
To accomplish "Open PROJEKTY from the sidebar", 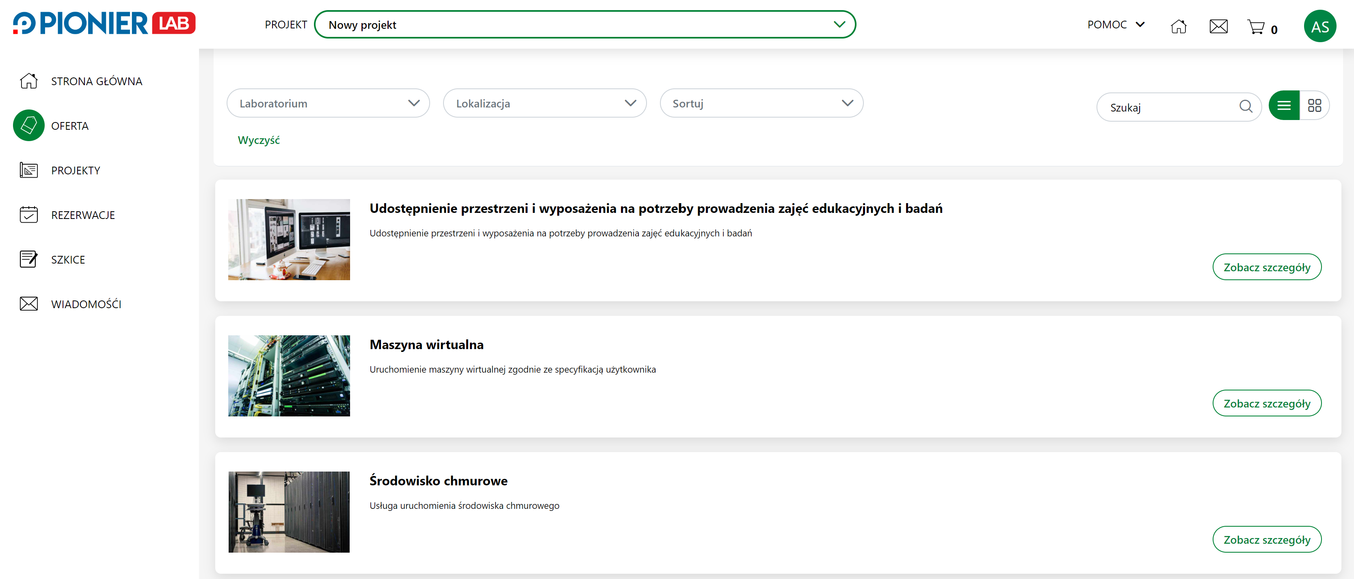I will pyautogui.click(x=76, y=171).
